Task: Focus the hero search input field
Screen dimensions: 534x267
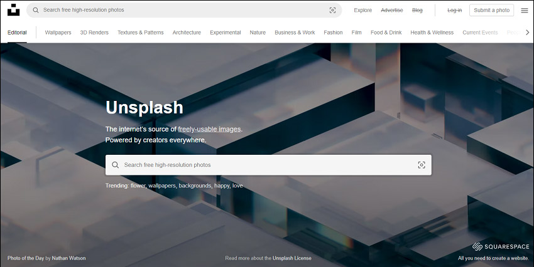Action: tap(268, 165)
